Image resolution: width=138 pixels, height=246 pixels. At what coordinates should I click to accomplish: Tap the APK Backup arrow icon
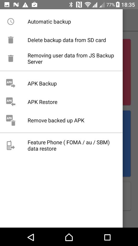(11, 83)
